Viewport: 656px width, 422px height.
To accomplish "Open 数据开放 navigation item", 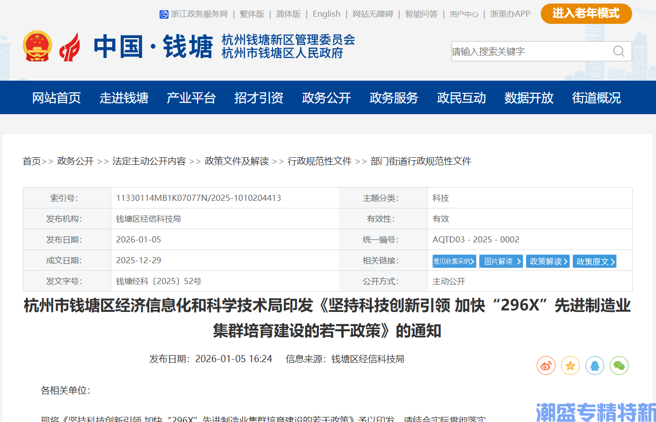I will [529, 98].
